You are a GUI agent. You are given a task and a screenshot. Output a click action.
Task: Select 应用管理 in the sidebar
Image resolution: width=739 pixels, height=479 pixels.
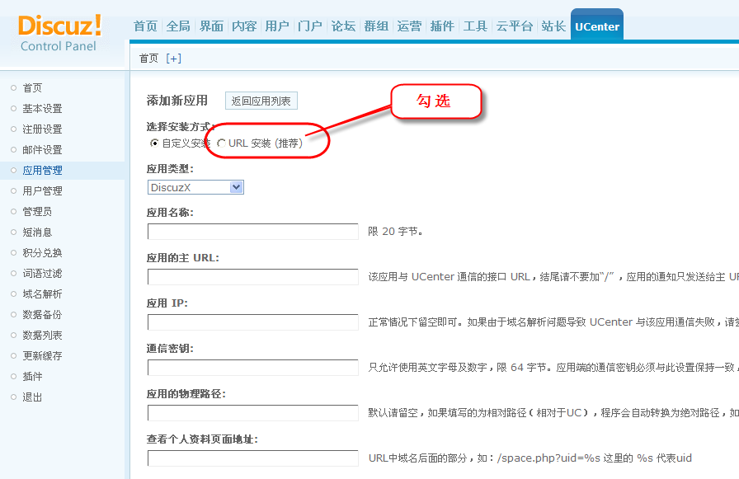pos(42,171)
